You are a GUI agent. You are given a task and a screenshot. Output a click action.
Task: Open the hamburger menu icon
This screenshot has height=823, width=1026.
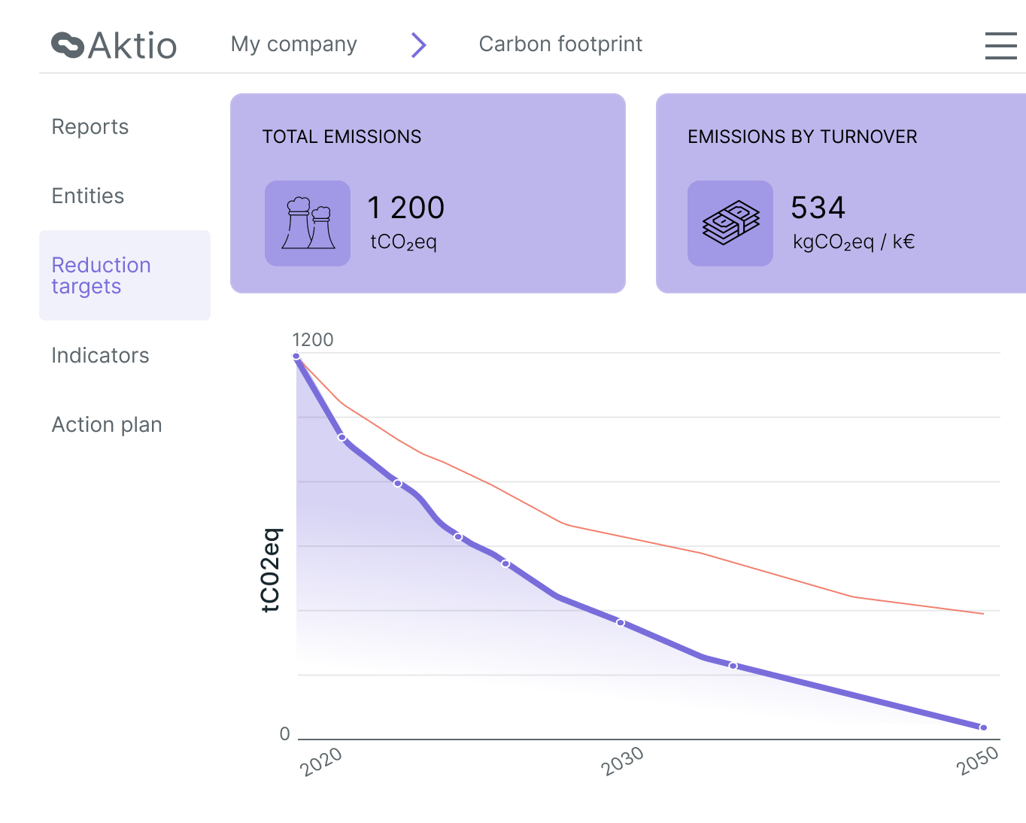pyautogui.click(x=1000, y=46)
